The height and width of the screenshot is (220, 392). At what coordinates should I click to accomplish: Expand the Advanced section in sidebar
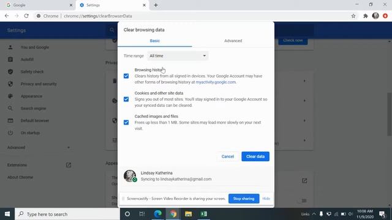39,147
